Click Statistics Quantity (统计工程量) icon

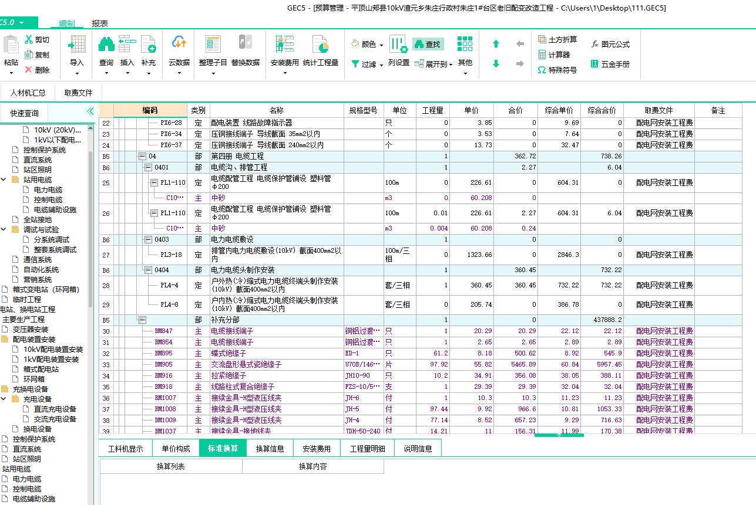click(x=320, y=44)
